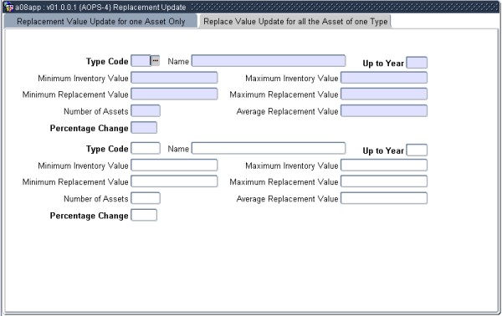Image resolution: width=502 pixels, height=316 pixels.
Task: Click first record Minimum Replacement Value field
Action: (175, 94)
